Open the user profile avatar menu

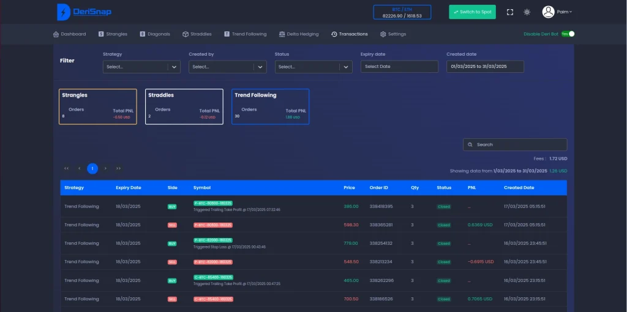coord(548,12)
